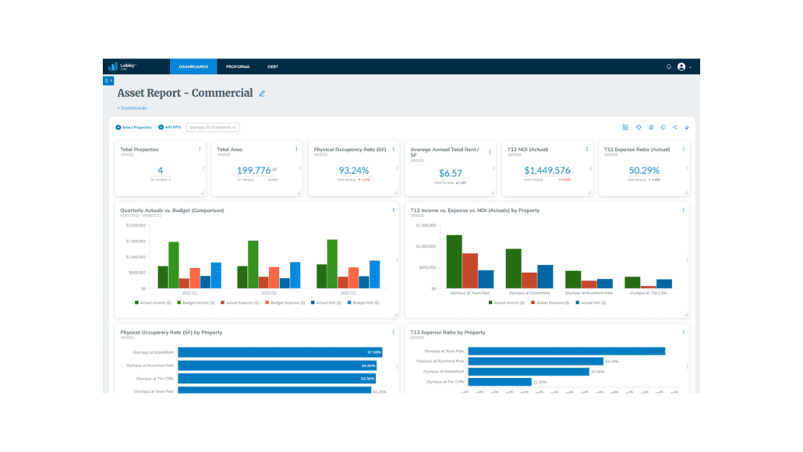803x452 pixels.
Task: Expand the Olympus At Oceanfront properties filter
Action: pyautogui.click(x=211, y=127)
